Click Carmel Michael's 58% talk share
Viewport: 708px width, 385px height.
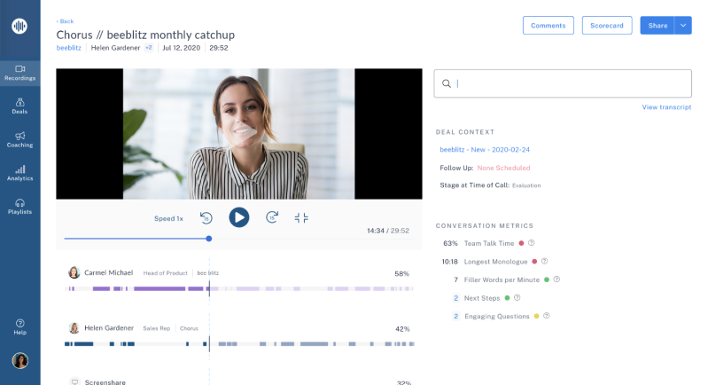401,273
